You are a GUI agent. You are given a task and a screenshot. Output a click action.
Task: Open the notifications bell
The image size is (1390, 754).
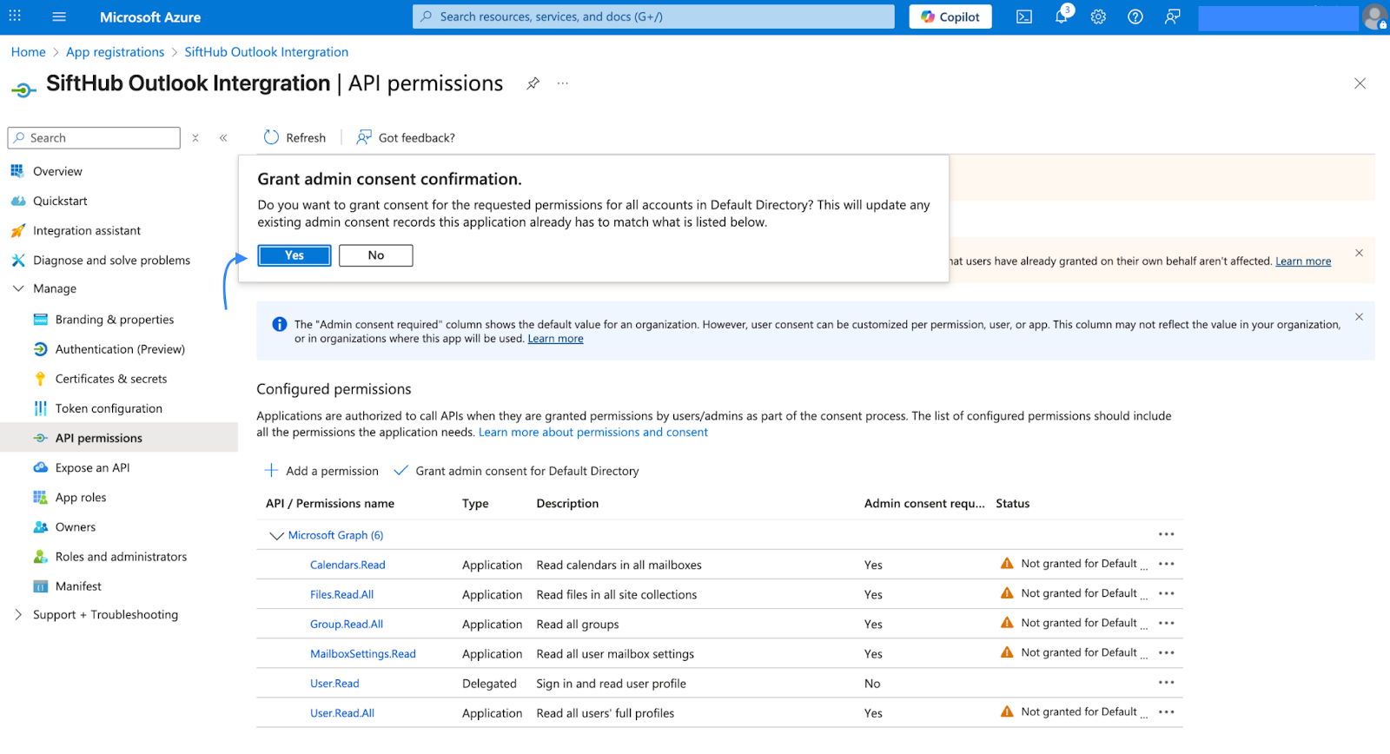click(1062, 17)
